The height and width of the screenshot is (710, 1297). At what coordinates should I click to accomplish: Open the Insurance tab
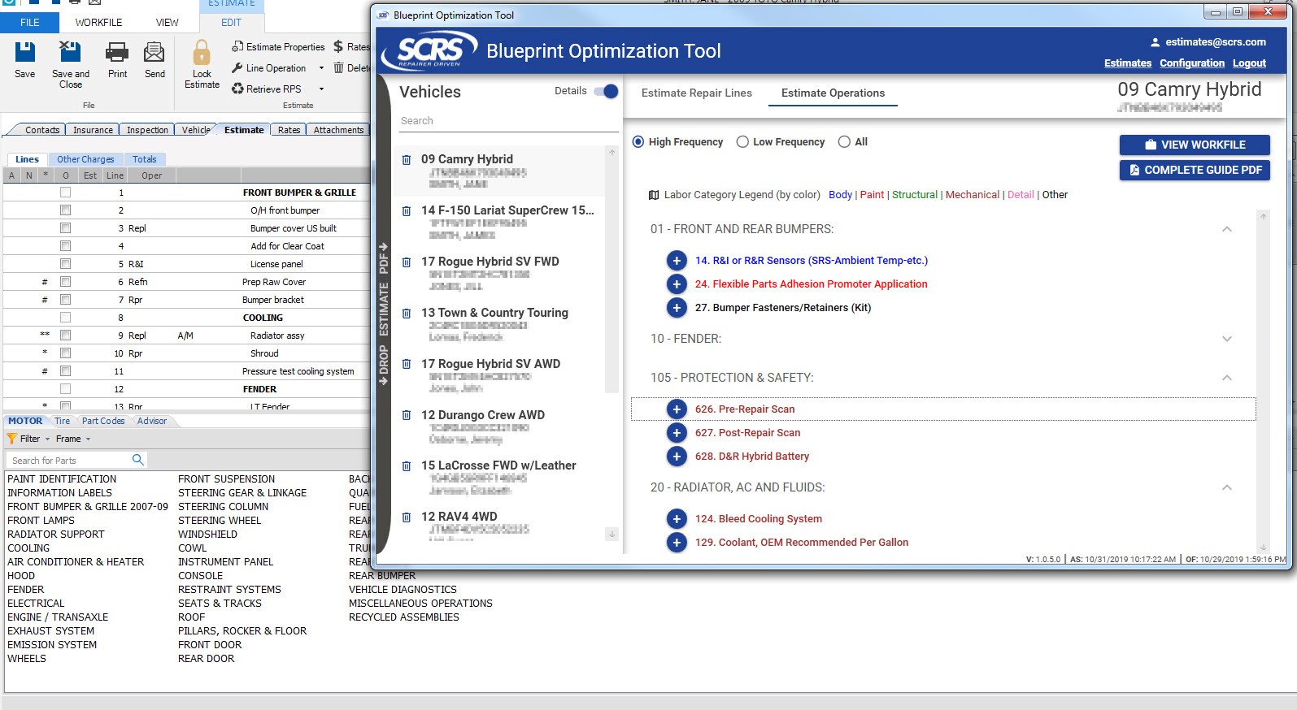pyautogui.click(x=93, y=130)
